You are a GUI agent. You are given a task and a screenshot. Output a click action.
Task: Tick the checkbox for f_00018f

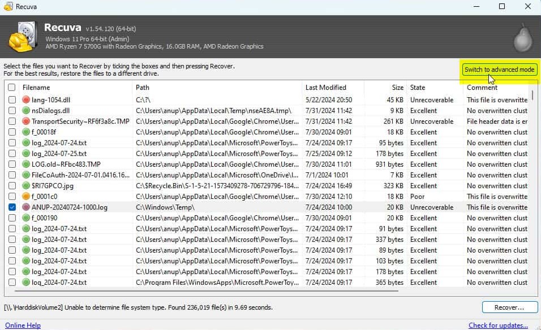12,132
